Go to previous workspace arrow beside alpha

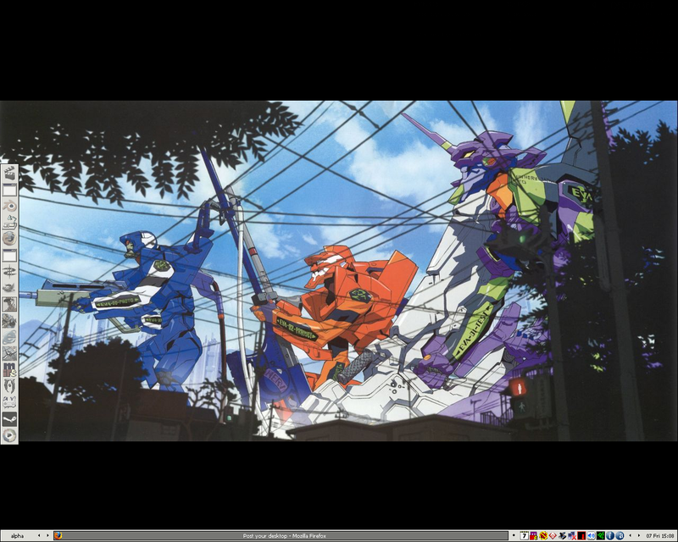pyautogui.click(x=39, y=536)
